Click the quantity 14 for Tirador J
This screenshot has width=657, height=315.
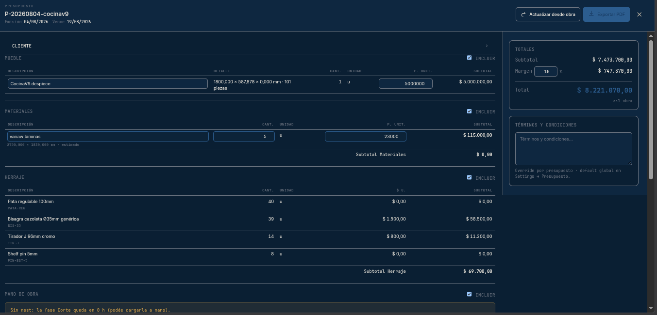coord(271,236)
